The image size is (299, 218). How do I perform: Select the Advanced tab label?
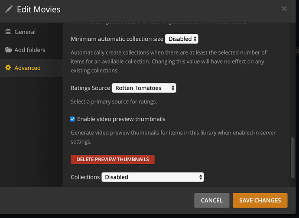(x=28, y=68)
